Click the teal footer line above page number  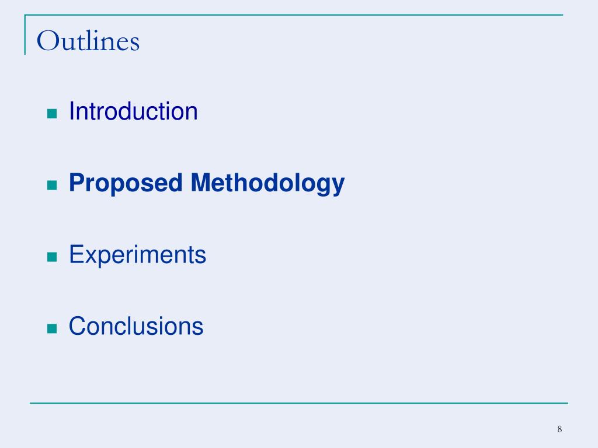tap(299, 402)
